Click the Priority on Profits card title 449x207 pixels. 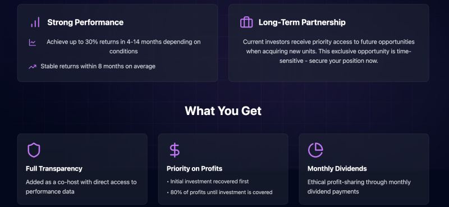pyautogui.click(x=194, y=169)
